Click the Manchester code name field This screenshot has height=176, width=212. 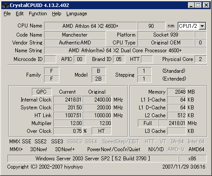point(75,35)
